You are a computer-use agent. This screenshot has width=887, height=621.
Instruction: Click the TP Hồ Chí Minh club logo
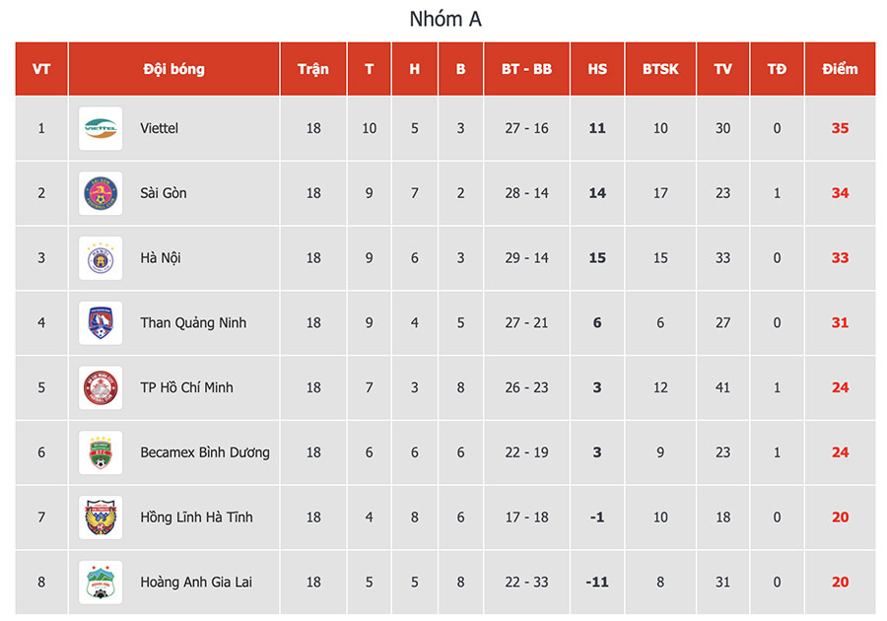point(101,387)
